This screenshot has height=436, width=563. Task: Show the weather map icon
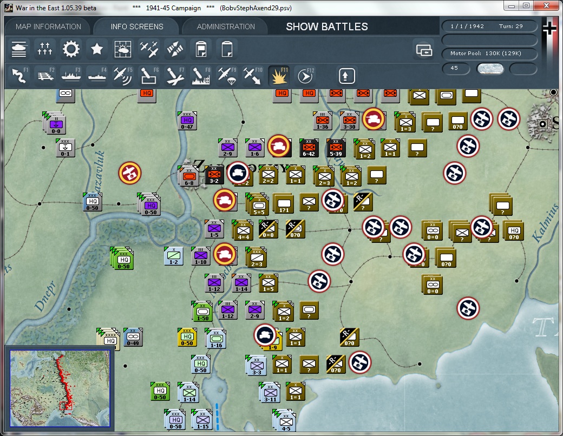[122, 49]
